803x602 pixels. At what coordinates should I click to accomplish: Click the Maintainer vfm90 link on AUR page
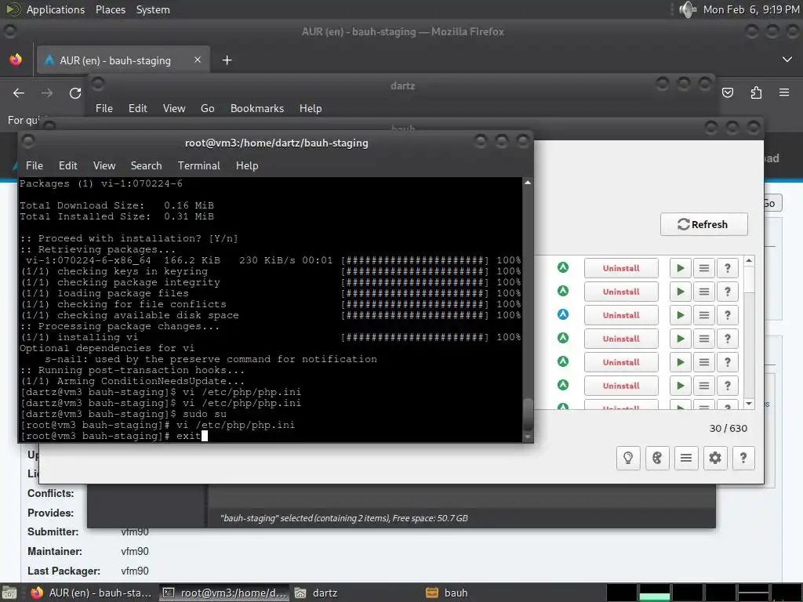pyautogui.click(x=135, y=551)
